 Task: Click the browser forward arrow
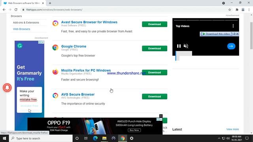(10, 9)
